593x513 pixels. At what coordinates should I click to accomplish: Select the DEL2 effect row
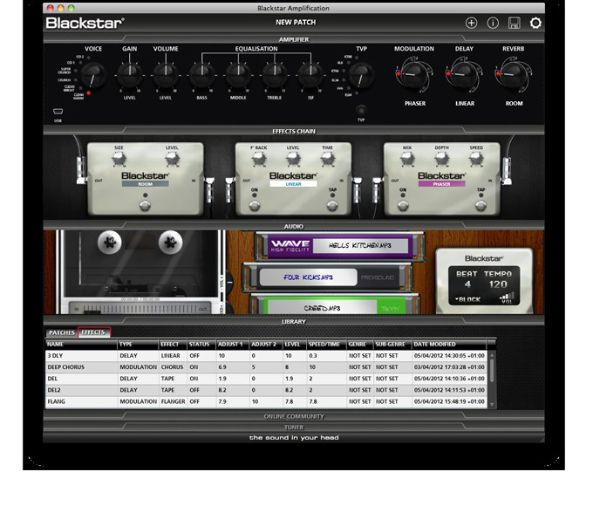click(266, 390)
